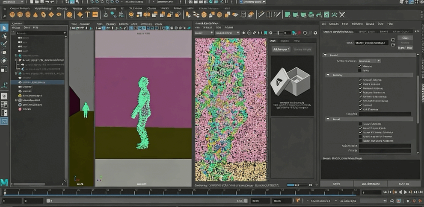Click the Maya 'M' logo icon
The width and height of the screenshot is (424, 207).
coord(4,182)
